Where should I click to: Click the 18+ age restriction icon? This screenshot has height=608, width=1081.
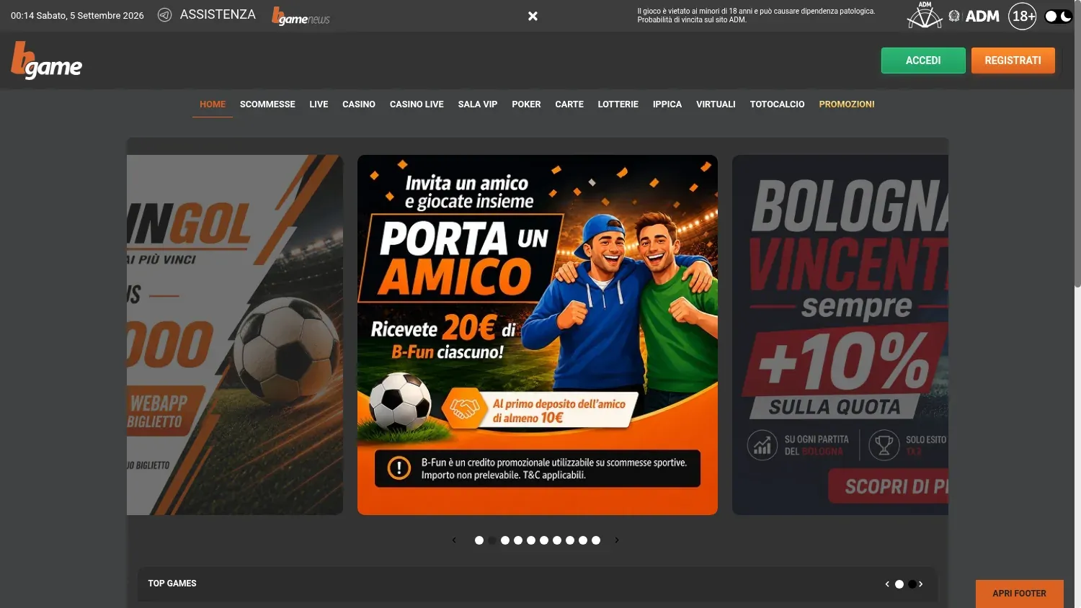click(1023, 16)
